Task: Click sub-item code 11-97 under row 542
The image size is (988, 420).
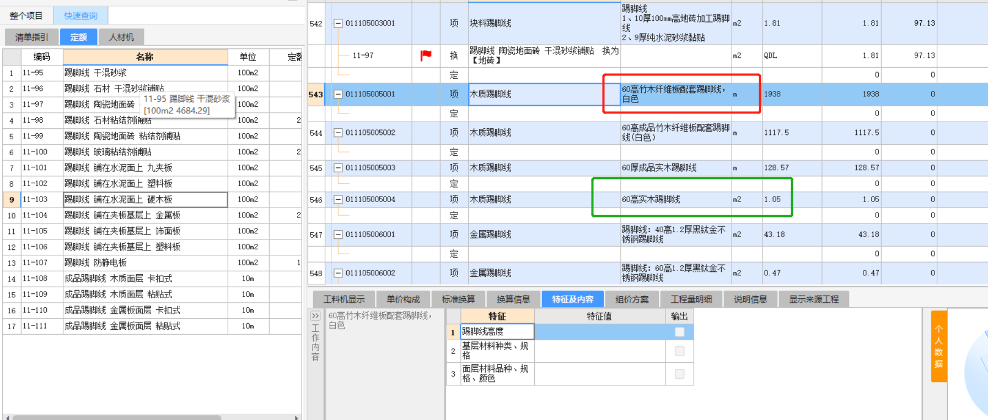Action: pyautogui.click(x=363, y=56)
